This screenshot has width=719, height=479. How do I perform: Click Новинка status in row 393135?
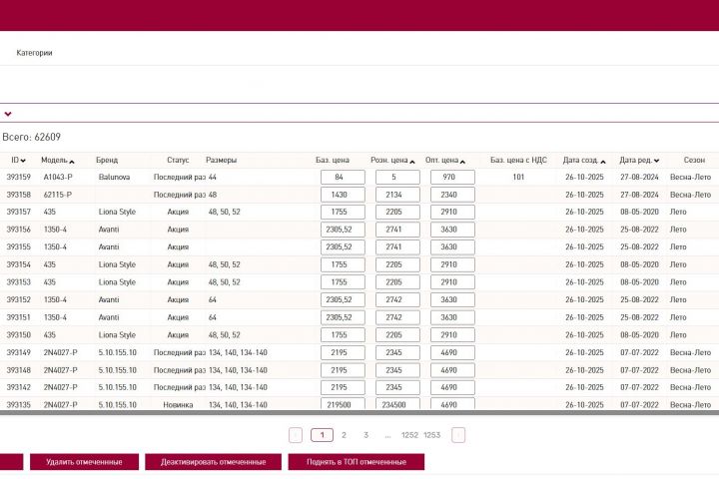coord(178,405)
